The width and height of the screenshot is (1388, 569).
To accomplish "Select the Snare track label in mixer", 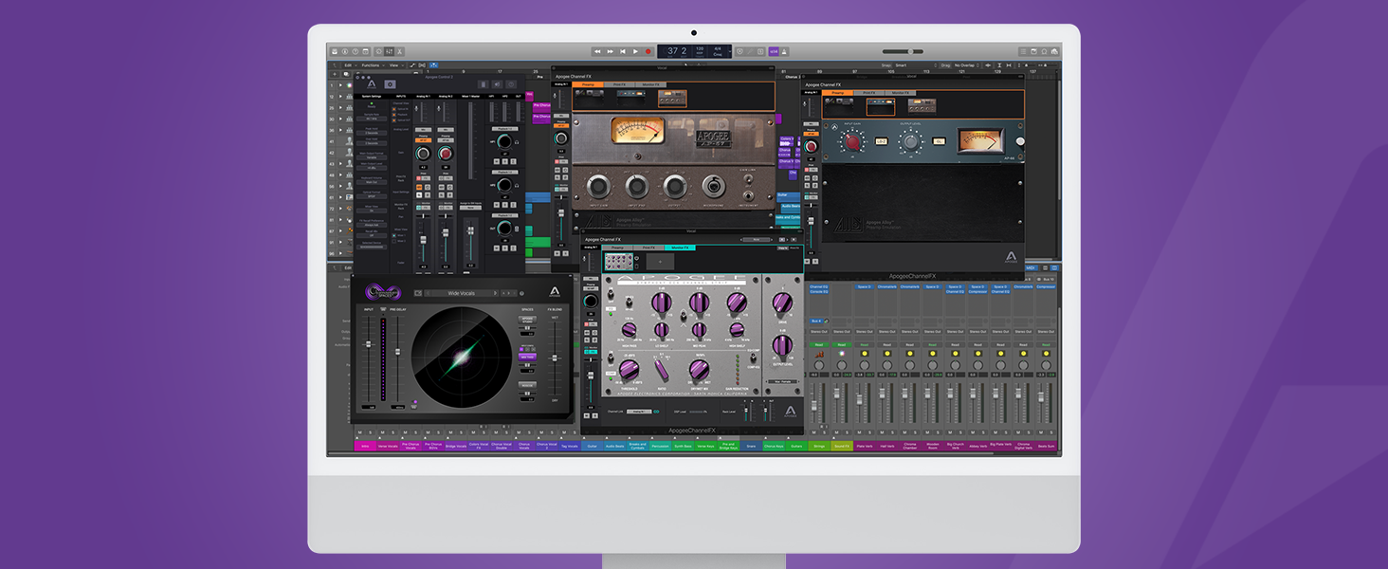I will [751, 446].
